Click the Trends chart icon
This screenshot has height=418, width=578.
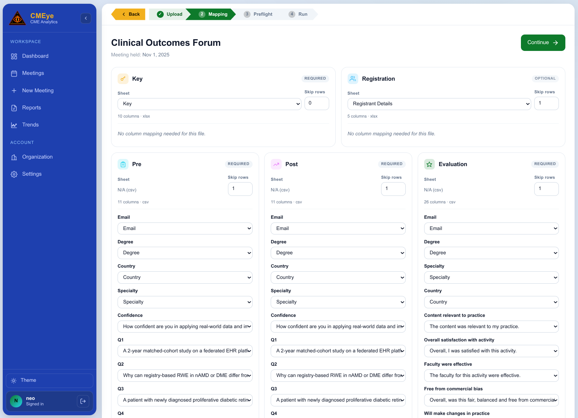(14, 125)
